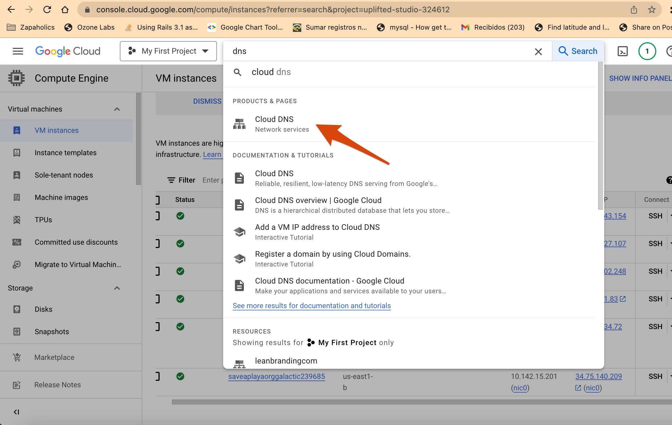
Task: Click the green notifications badge showing 1
Action: [x=647, y=51]
